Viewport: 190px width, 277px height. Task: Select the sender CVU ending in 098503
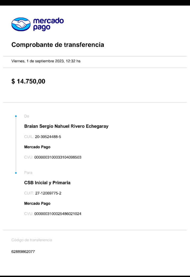click(58, 157)
